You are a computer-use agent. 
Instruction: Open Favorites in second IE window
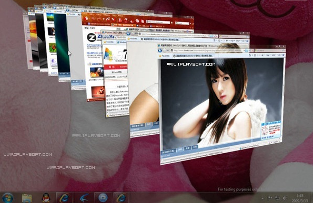point(133,39)
